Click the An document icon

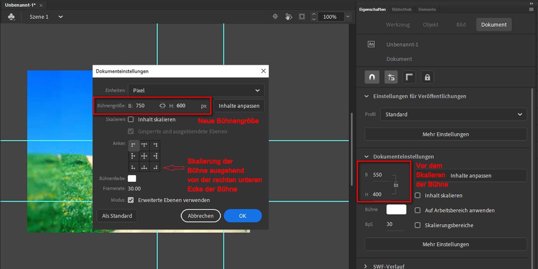371,44
